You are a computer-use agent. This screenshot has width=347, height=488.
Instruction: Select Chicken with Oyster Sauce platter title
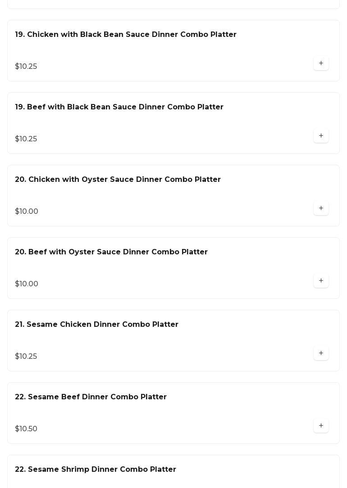[x=118, y=180]
